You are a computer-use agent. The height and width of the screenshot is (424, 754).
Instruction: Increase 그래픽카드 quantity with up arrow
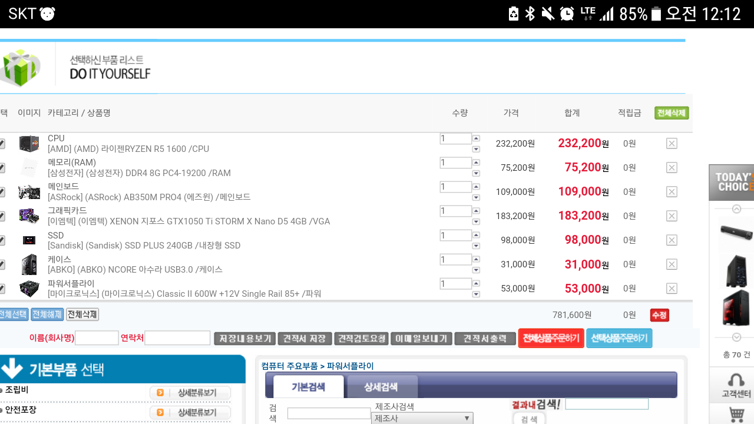[476, 211]
